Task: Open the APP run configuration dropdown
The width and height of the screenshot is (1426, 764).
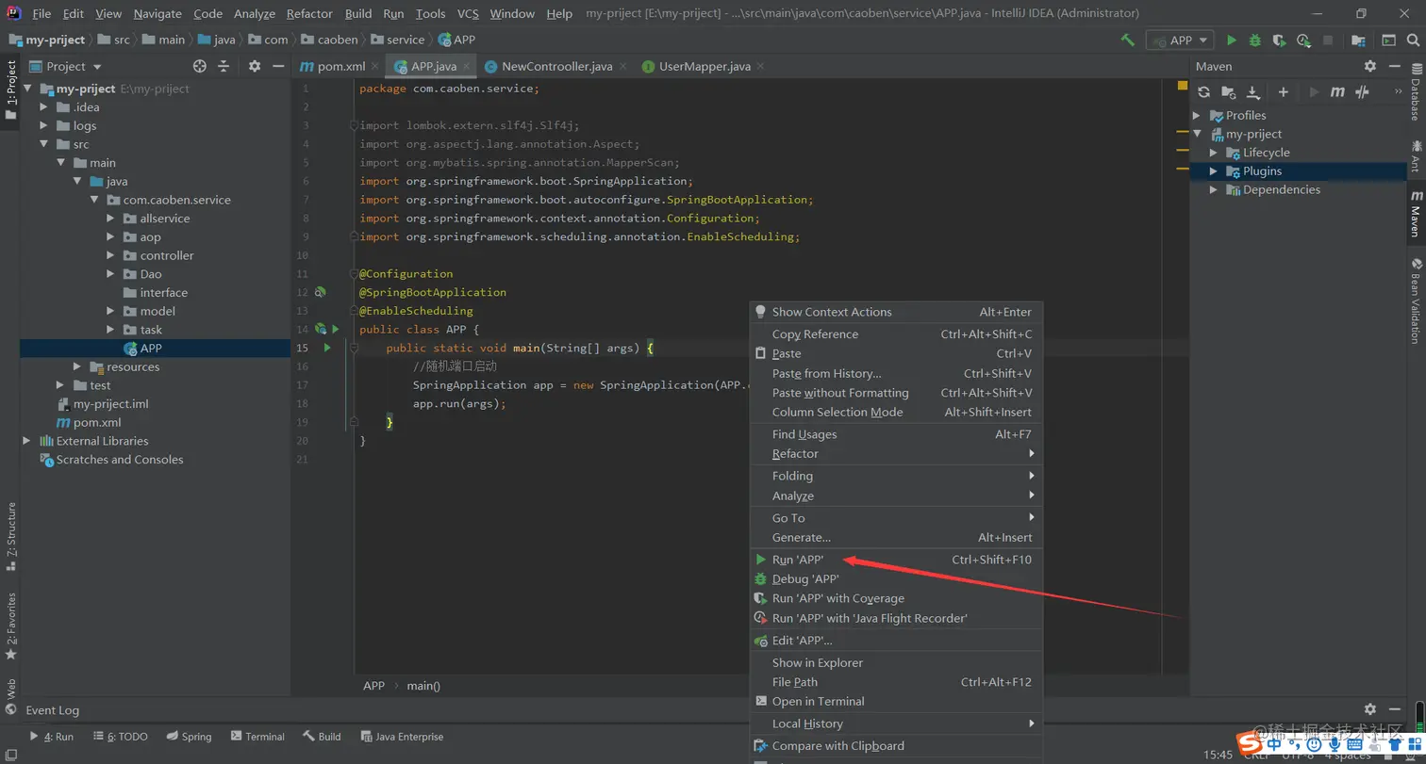Action: [1179, 41]
